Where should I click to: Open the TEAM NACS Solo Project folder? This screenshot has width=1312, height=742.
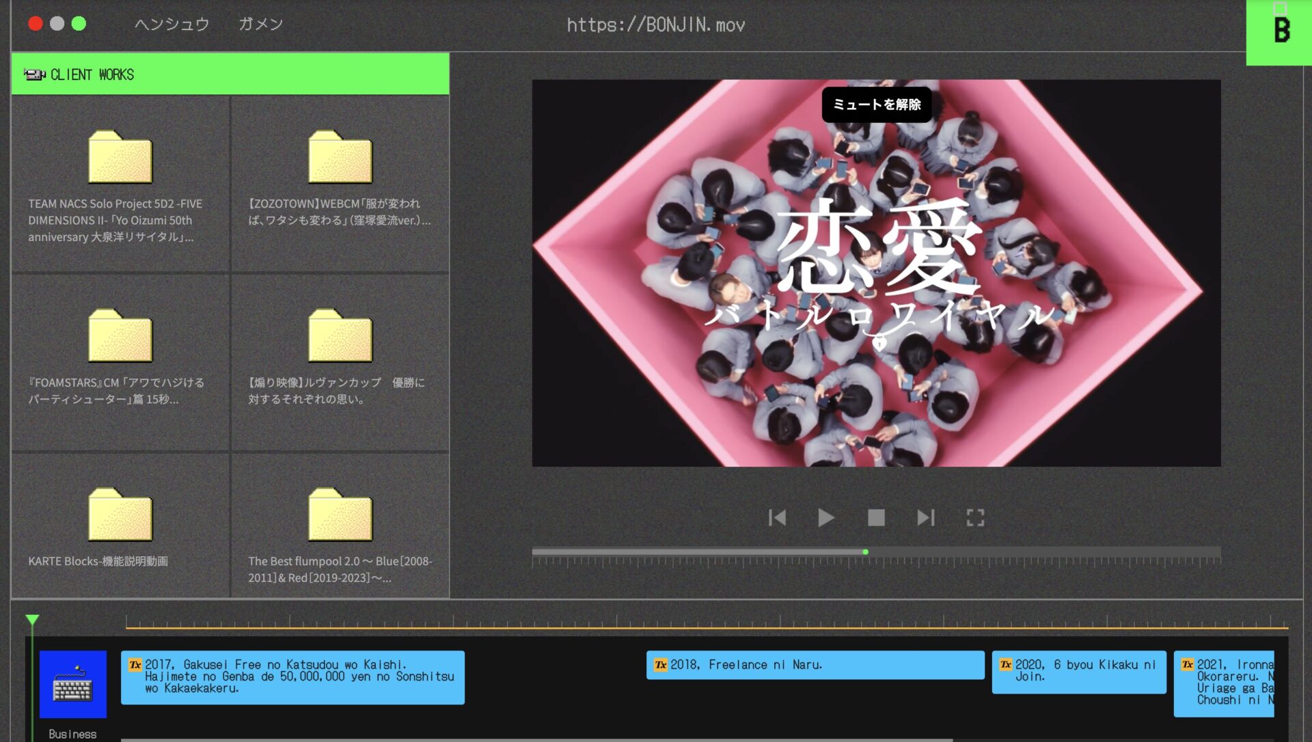(x=120, y=156)
